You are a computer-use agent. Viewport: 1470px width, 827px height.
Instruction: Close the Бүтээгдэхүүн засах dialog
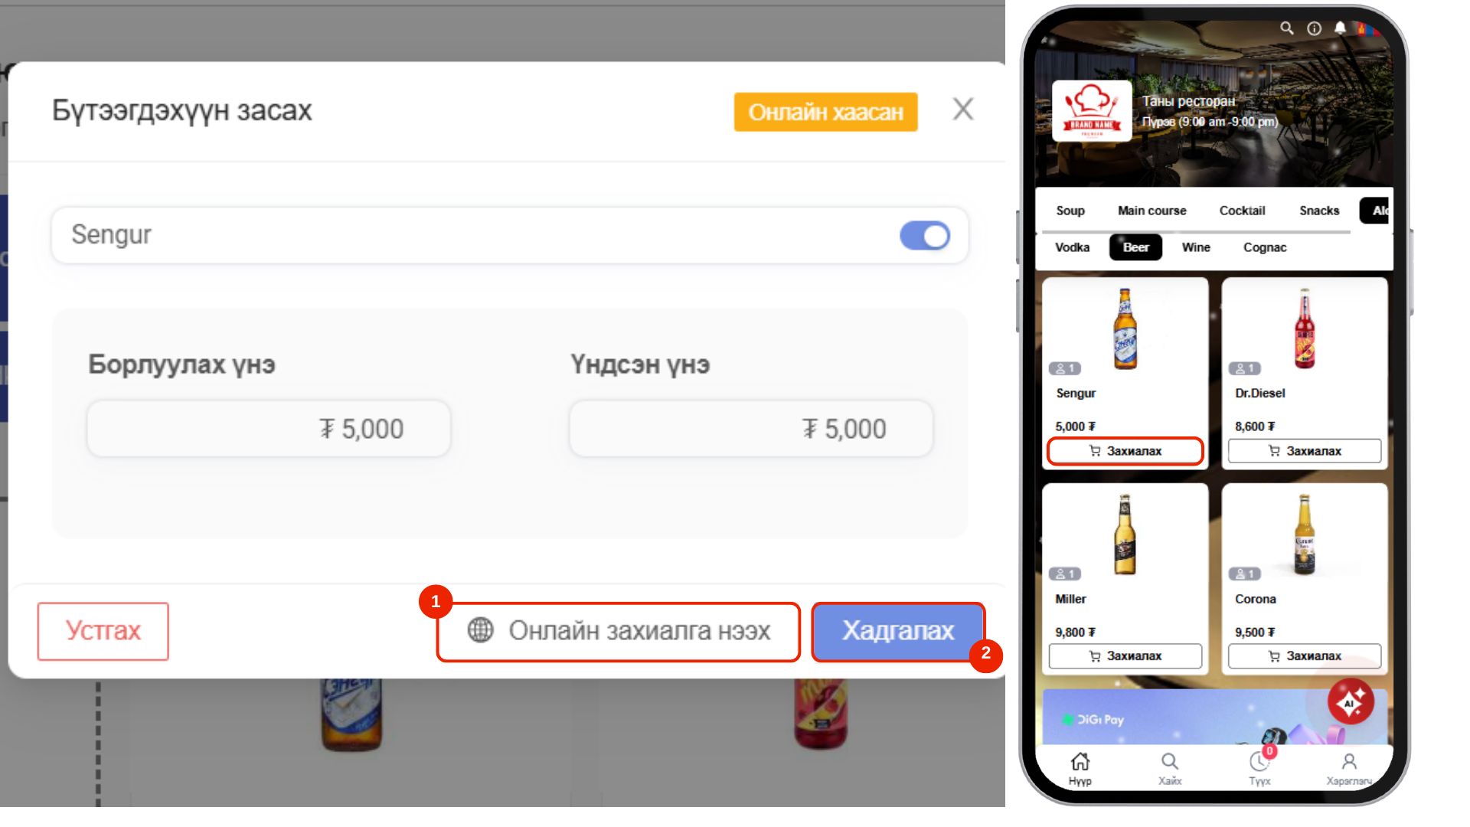(963, 110)
